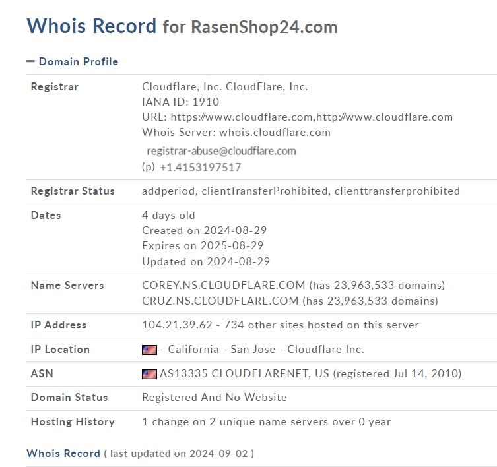Select Expires on 2025-08-29
The height and width of the screenshot is (467, 497).
click(203, 245)
